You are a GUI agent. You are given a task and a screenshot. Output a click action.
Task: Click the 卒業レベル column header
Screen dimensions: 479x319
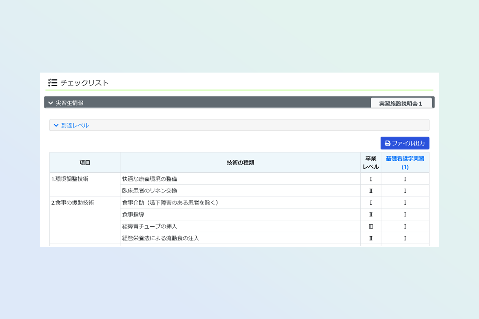(x=370, y=162)
